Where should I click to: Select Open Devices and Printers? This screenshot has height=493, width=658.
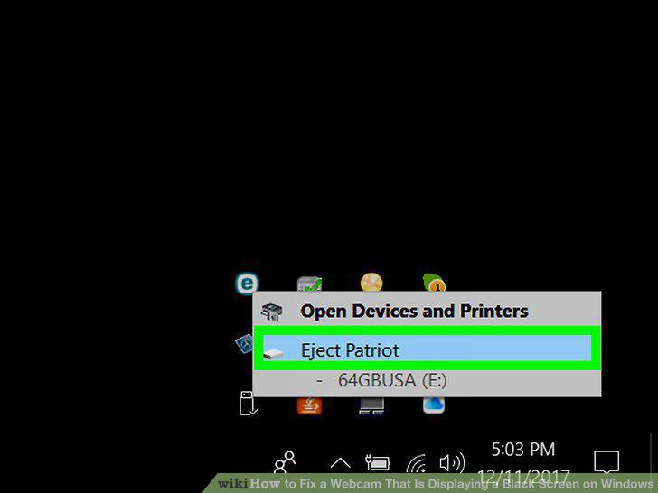427,311
